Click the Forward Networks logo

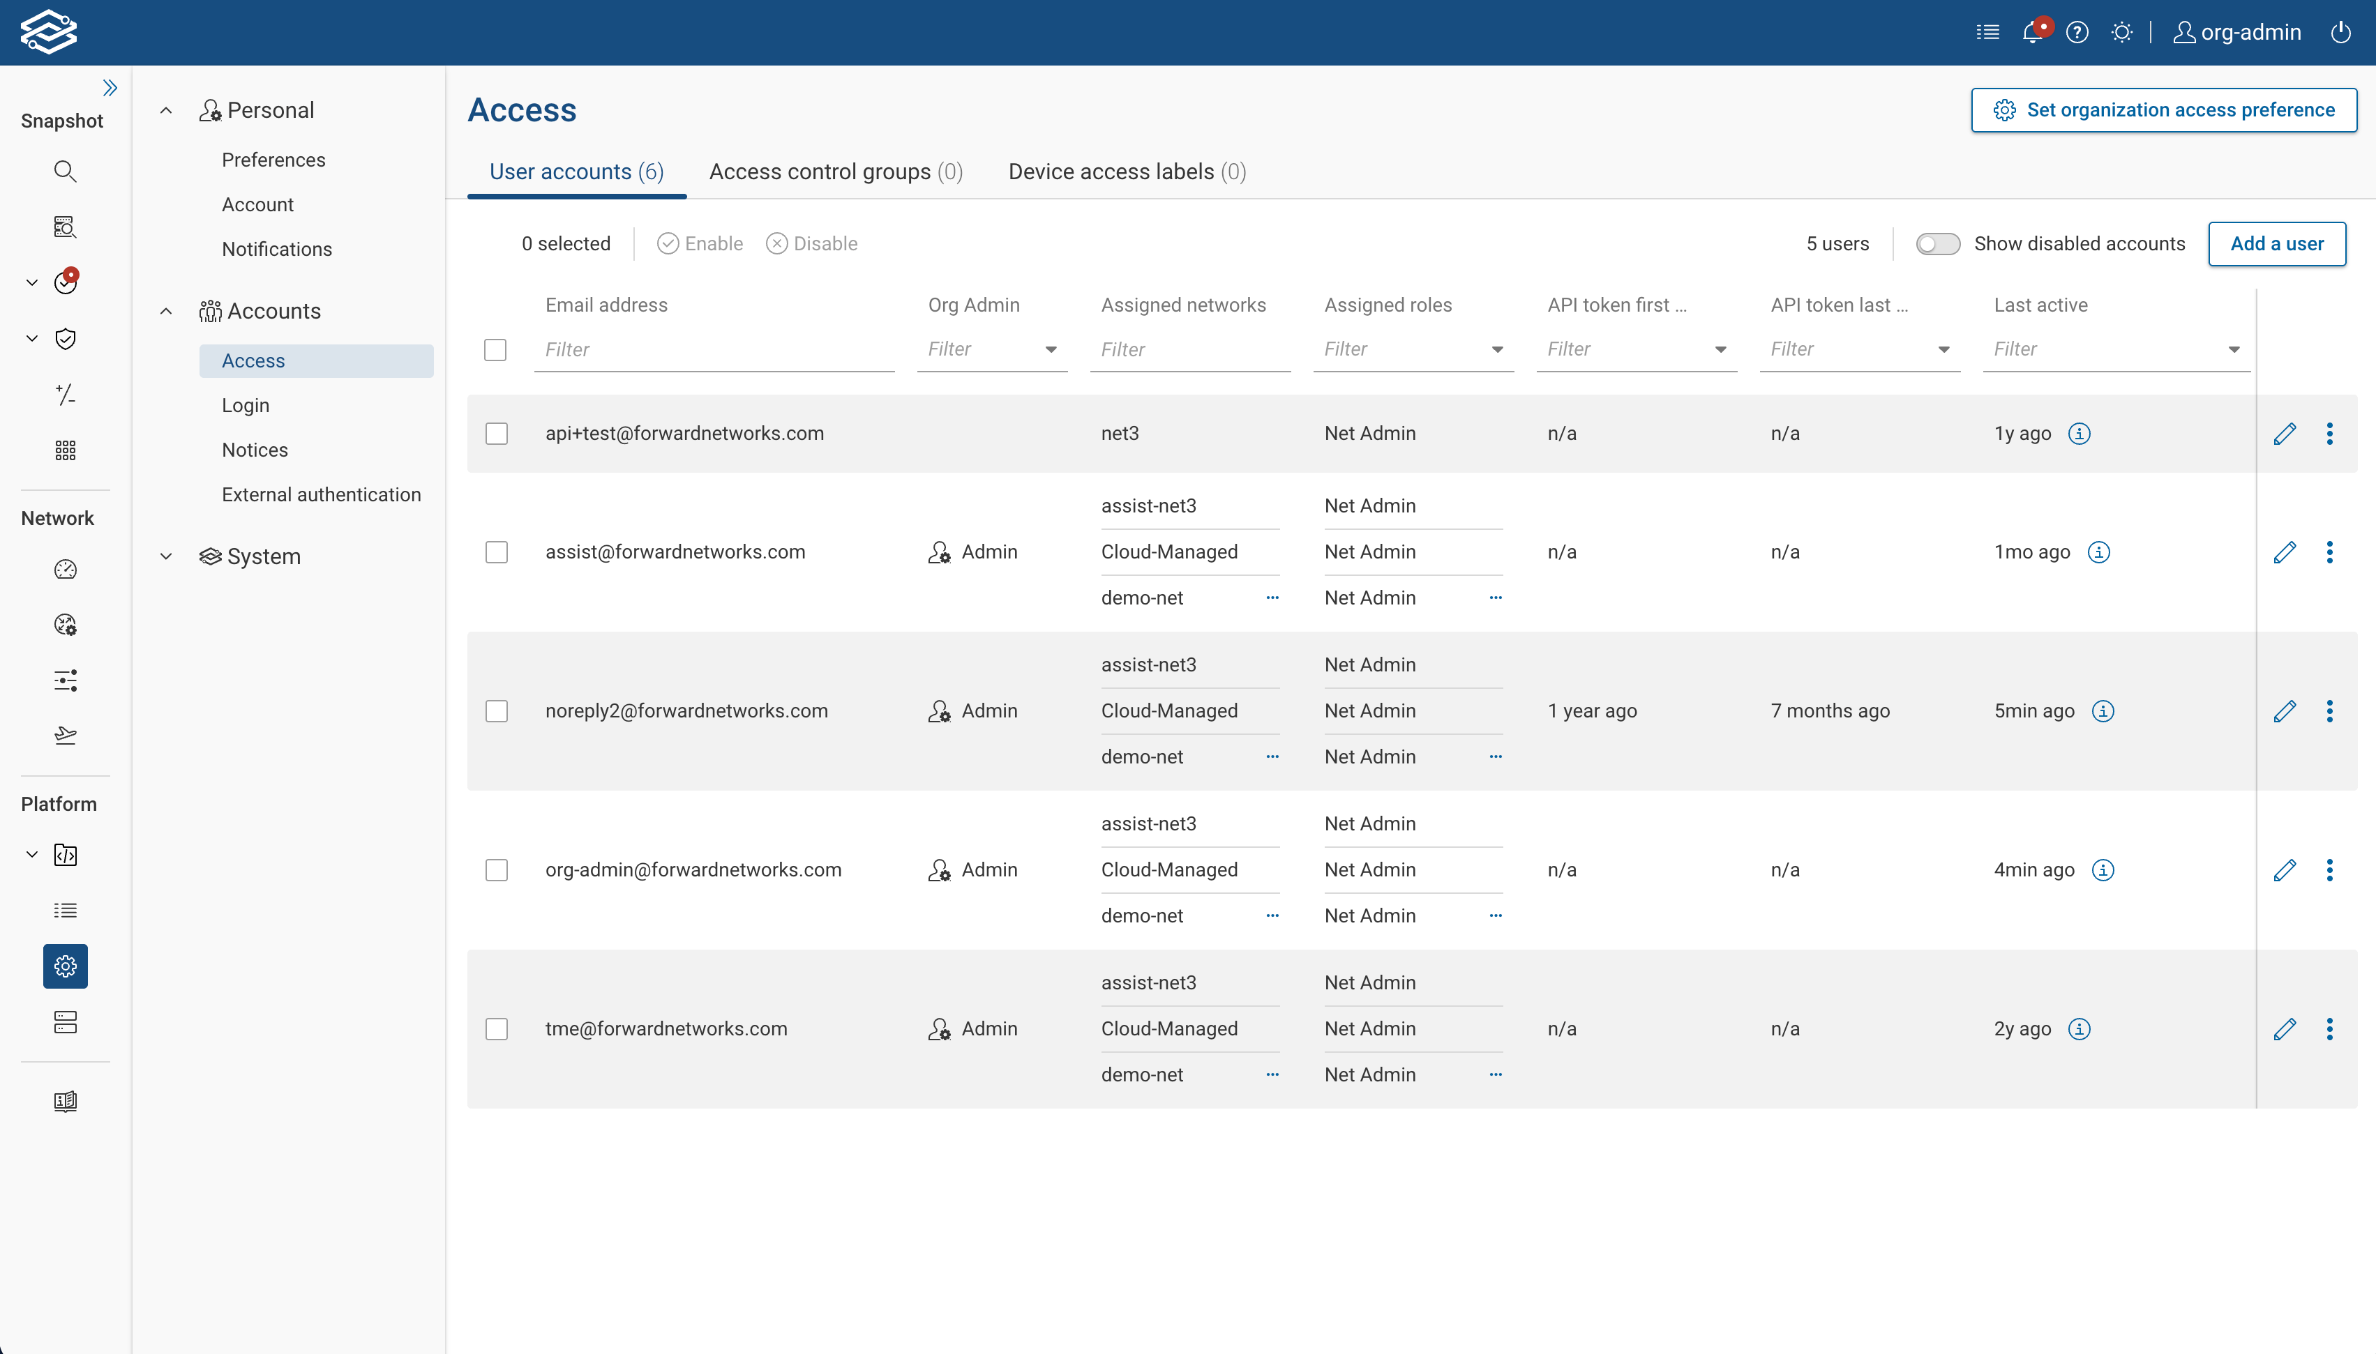48,33
